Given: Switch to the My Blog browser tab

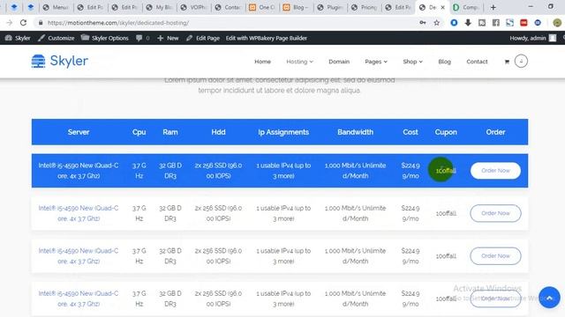Looking at the screenshot, I should pos(159,7).
